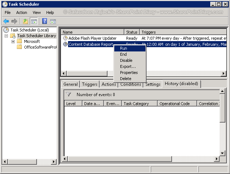Click the tree pane horizontal scrollbar thumb
Viewport: 230px width, 174px height.
(22, 162)
